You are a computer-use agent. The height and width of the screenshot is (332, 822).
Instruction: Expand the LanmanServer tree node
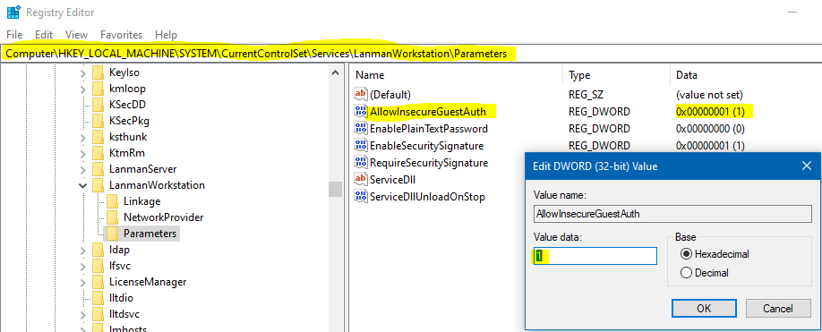click(83, 170)
